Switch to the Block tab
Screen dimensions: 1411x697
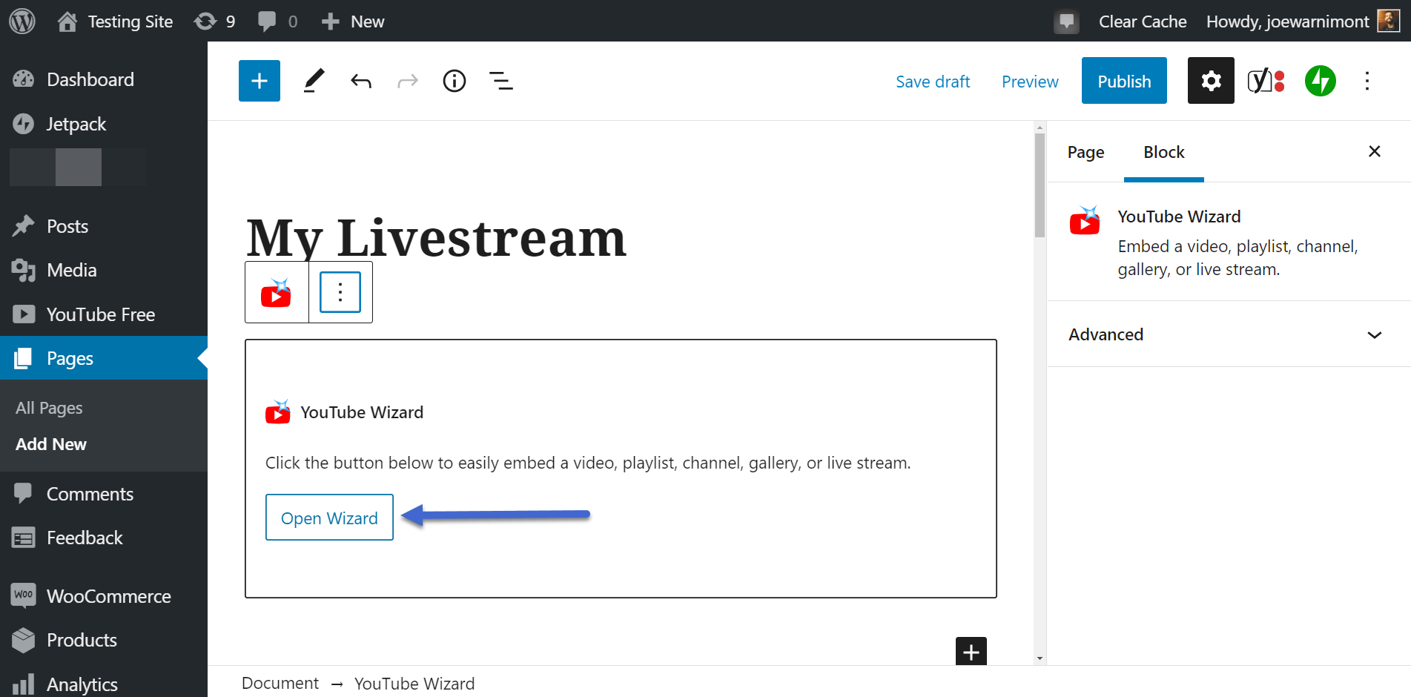[1164, 152]
